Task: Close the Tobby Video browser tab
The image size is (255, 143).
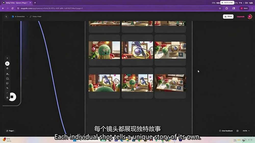Action: [x=30, y=3]
